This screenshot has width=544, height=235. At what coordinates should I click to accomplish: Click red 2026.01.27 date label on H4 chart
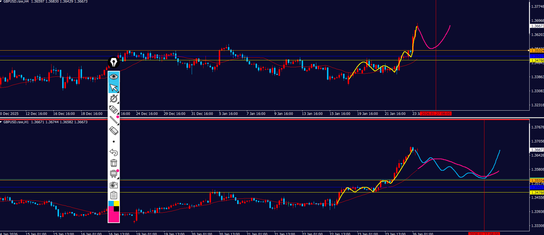tap(436, 114)
